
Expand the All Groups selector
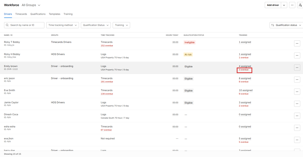click(x=31, y=5)
